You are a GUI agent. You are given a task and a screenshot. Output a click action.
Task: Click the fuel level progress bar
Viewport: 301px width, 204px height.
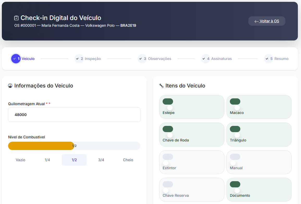pyautogui.click(x=74, y=146)
